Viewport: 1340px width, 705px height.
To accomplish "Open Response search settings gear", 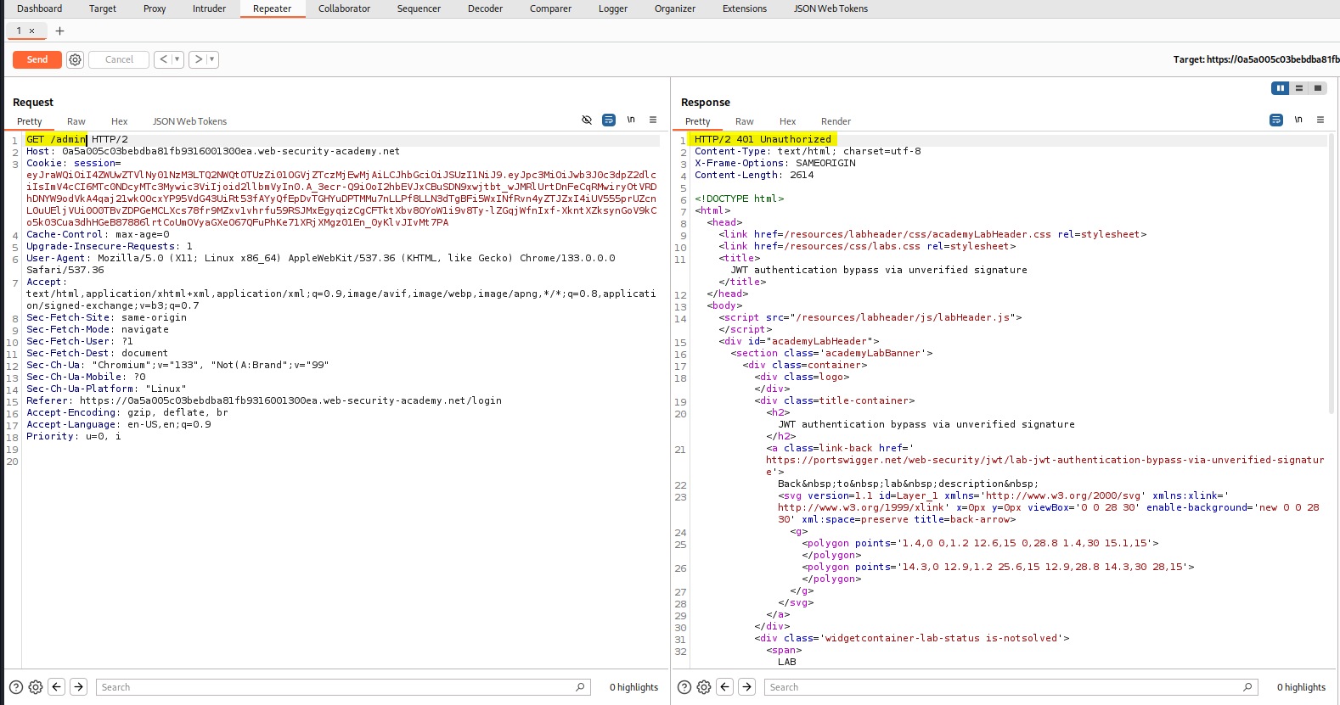I will 704,687.
